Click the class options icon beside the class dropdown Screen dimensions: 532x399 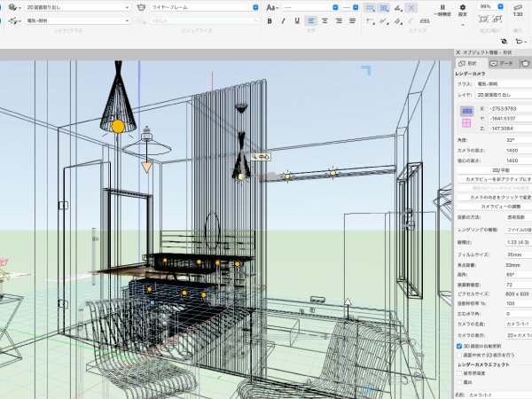[14, 20]
